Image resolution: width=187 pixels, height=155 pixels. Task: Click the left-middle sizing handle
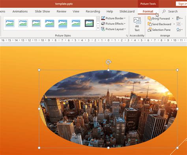coord(39,109)
